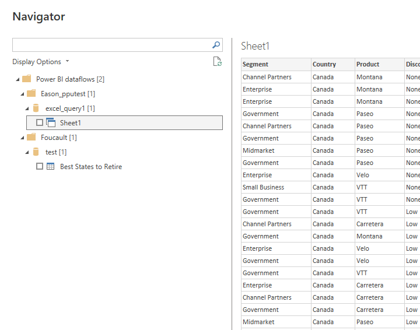
Task: Click the Small Business segment cell
Action: click(276, 187)
